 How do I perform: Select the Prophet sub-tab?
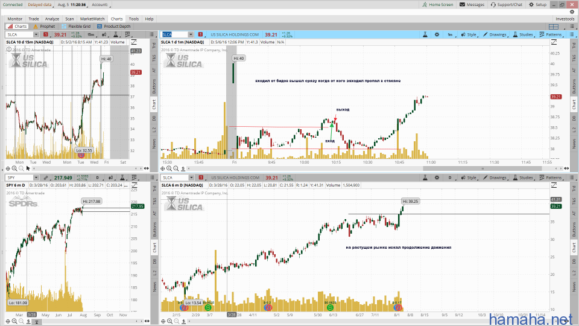click(44, 26)
